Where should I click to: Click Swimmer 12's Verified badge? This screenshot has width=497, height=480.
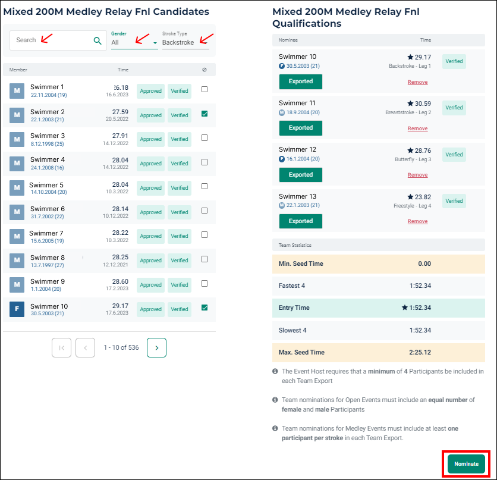454,154
